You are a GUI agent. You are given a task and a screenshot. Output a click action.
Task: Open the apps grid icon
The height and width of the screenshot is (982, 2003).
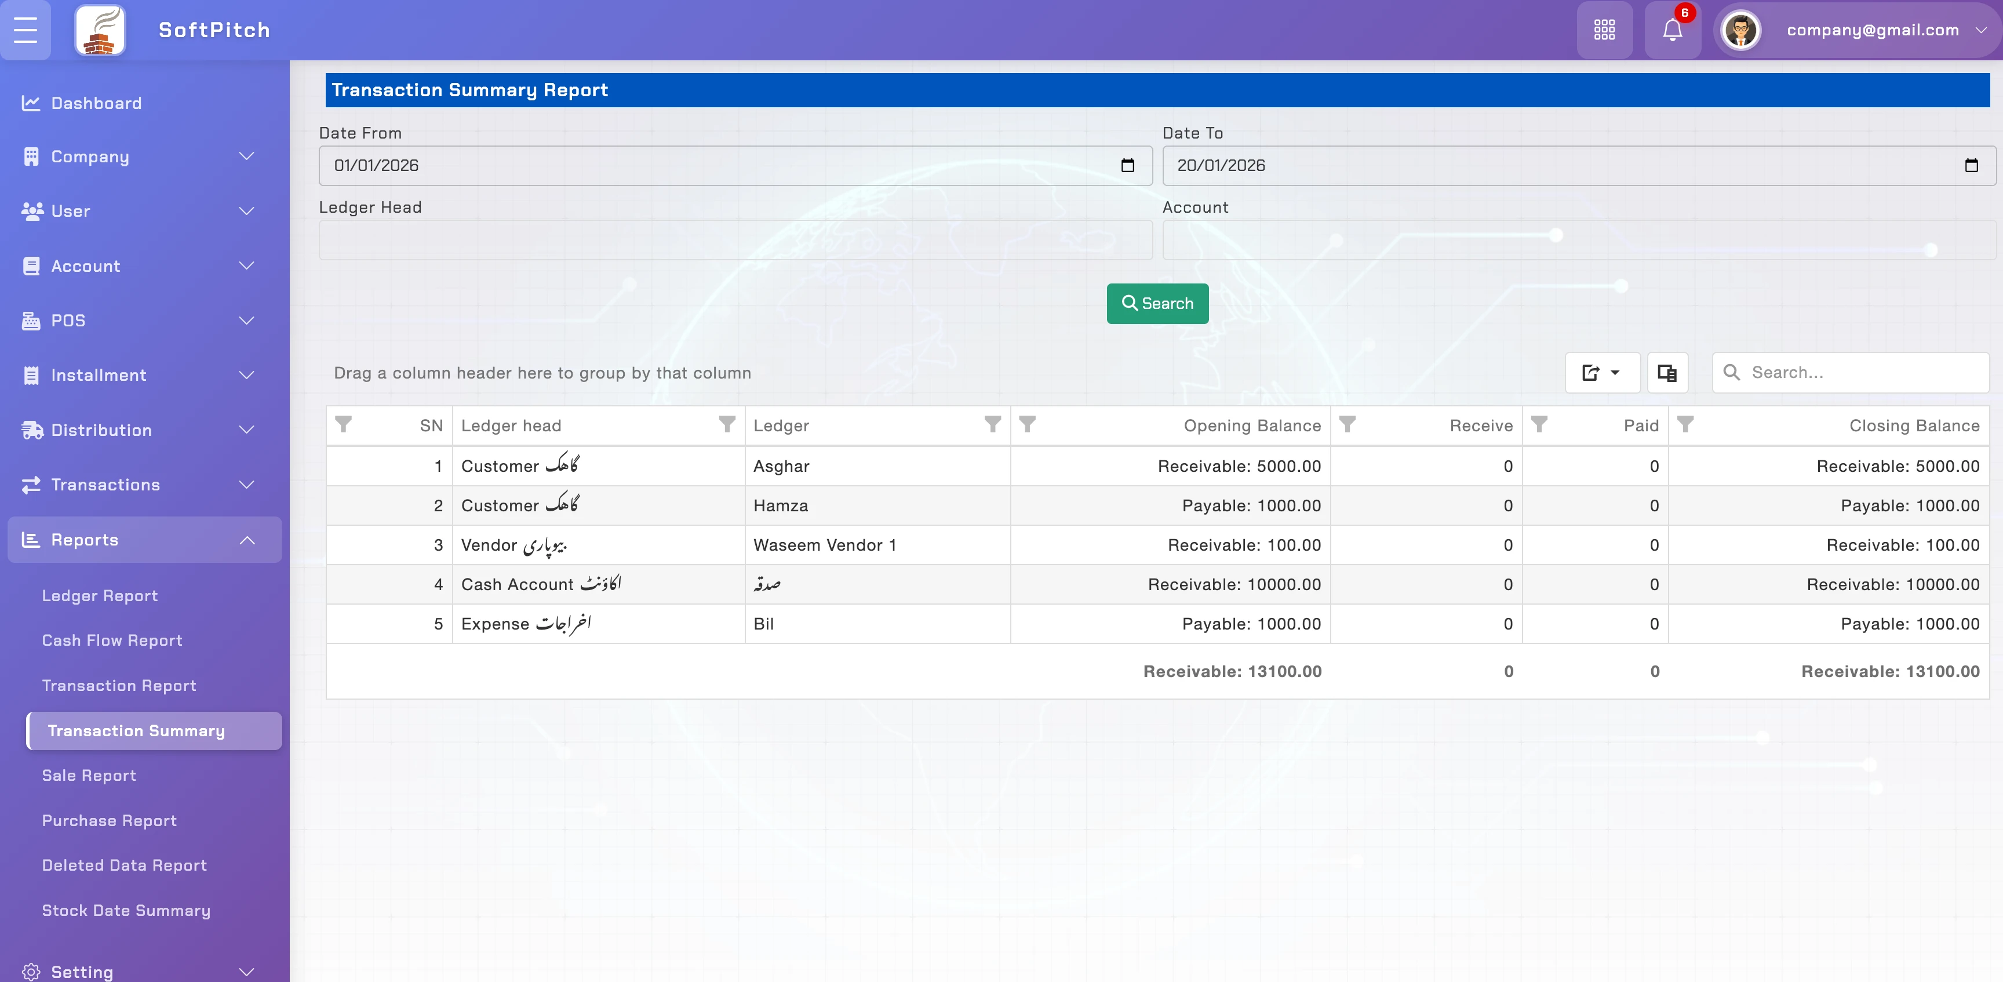click(x=1604, y=30)
